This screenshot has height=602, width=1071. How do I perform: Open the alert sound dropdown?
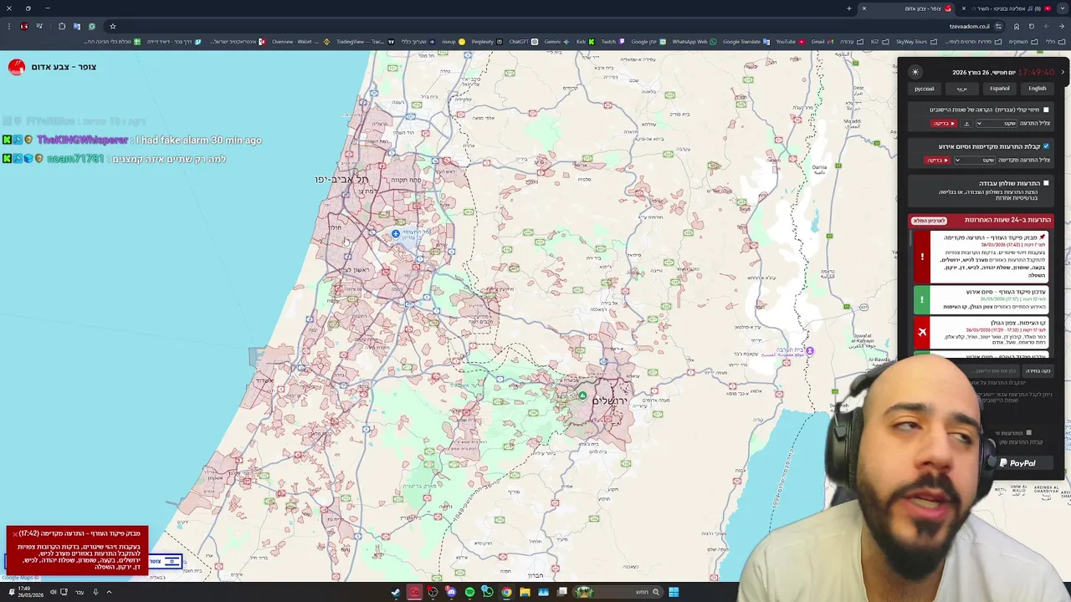point(996,123)
